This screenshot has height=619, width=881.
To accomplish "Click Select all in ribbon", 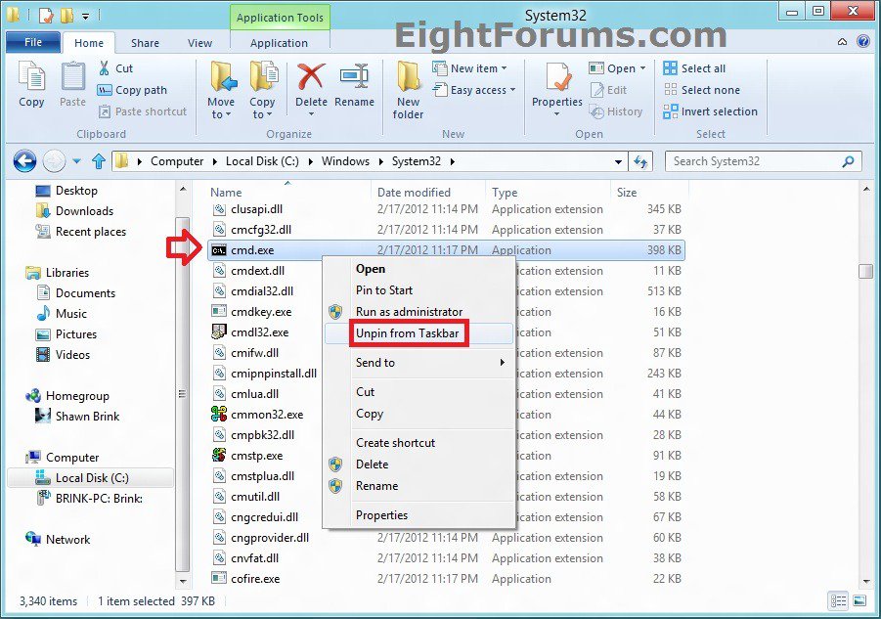I will coord(703,68).
